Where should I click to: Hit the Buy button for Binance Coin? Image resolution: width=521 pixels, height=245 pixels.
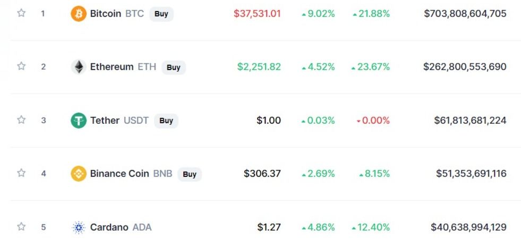190,174
